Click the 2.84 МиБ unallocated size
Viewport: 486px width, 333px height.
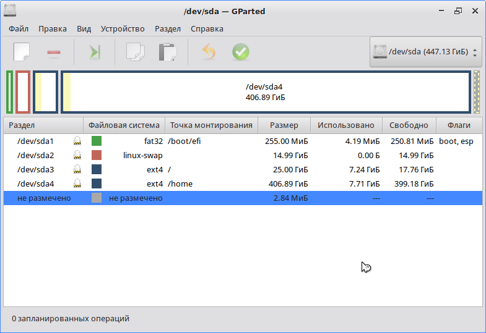[x=291, y=198]
